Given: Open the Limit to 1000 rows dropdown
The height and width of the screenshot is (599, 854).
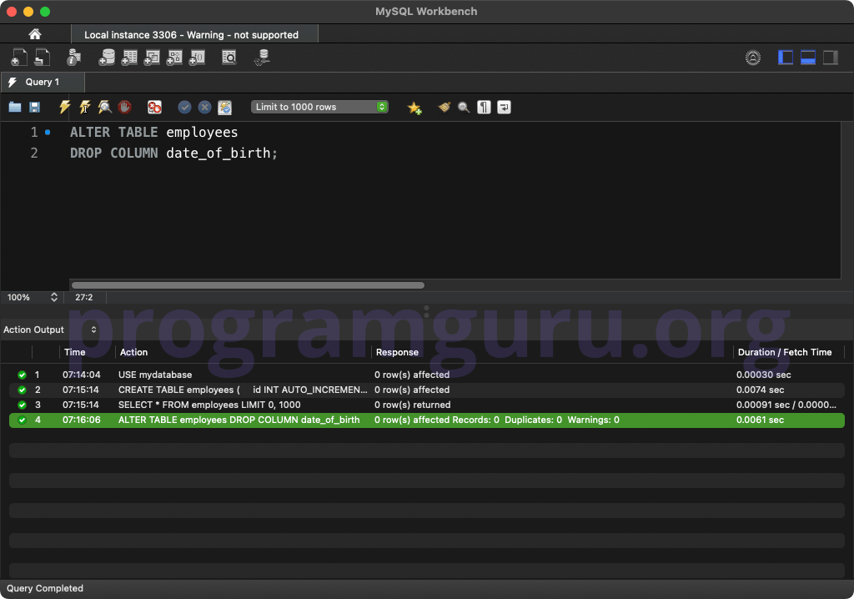Looking at the screenshot, I should 319,107.
